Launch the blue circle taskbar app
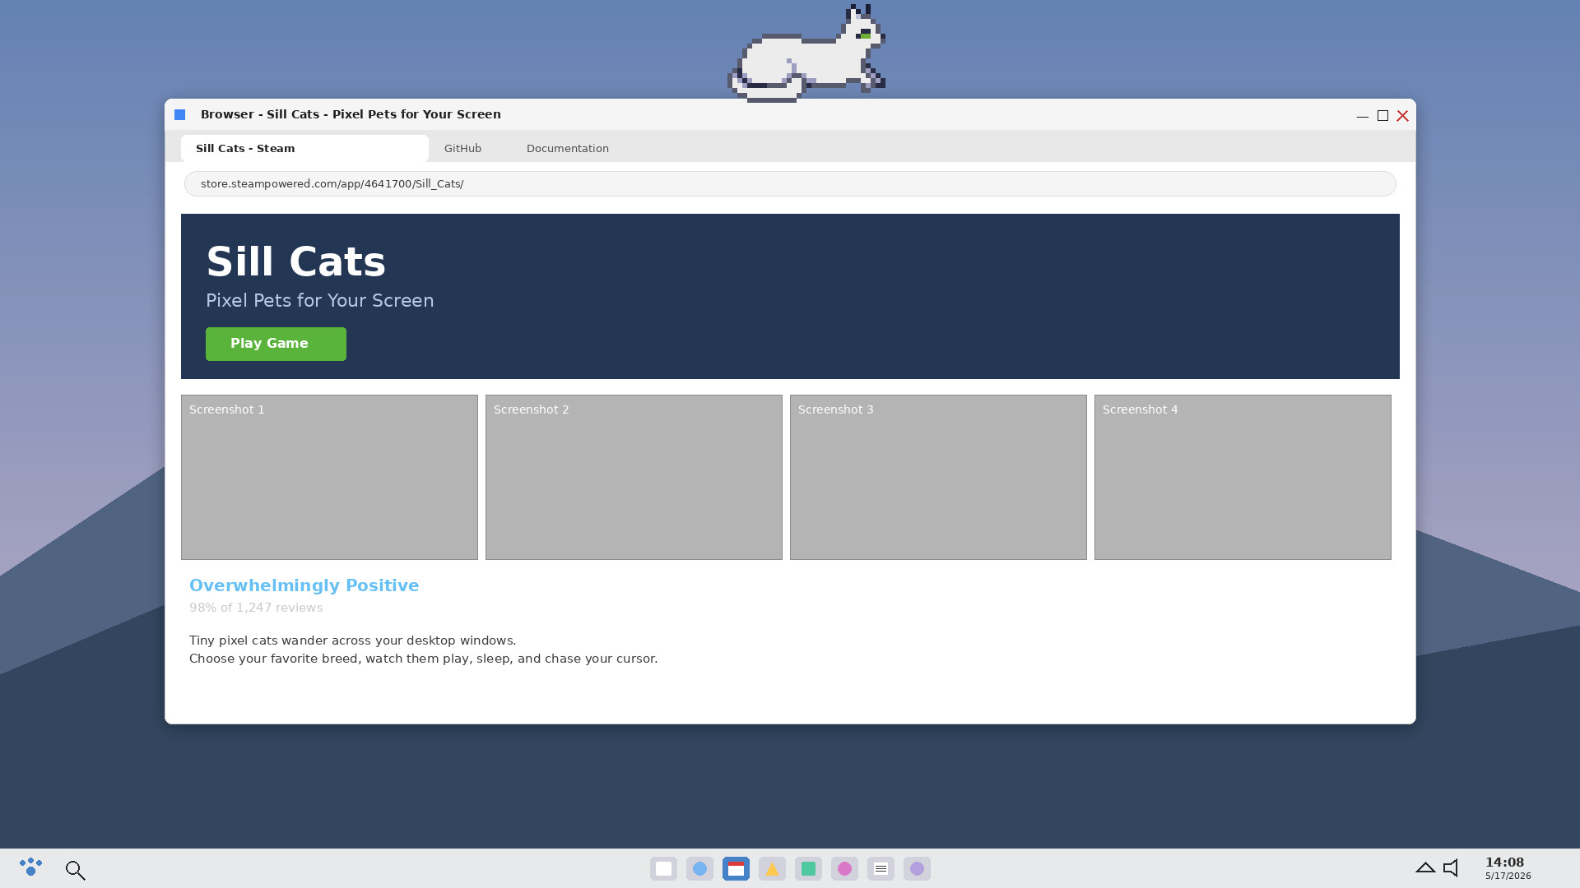 click(699, 868)
